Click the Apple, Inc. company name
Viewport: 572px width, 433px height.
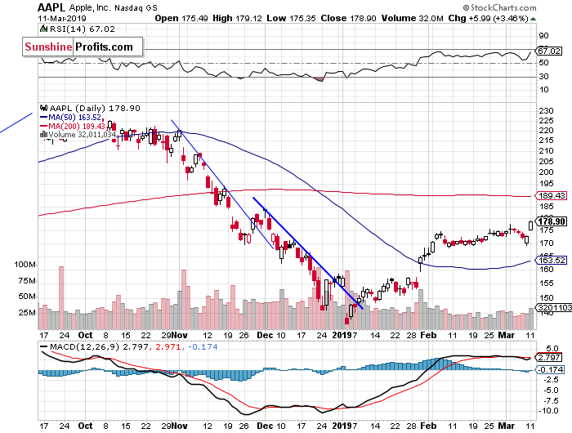89,7
